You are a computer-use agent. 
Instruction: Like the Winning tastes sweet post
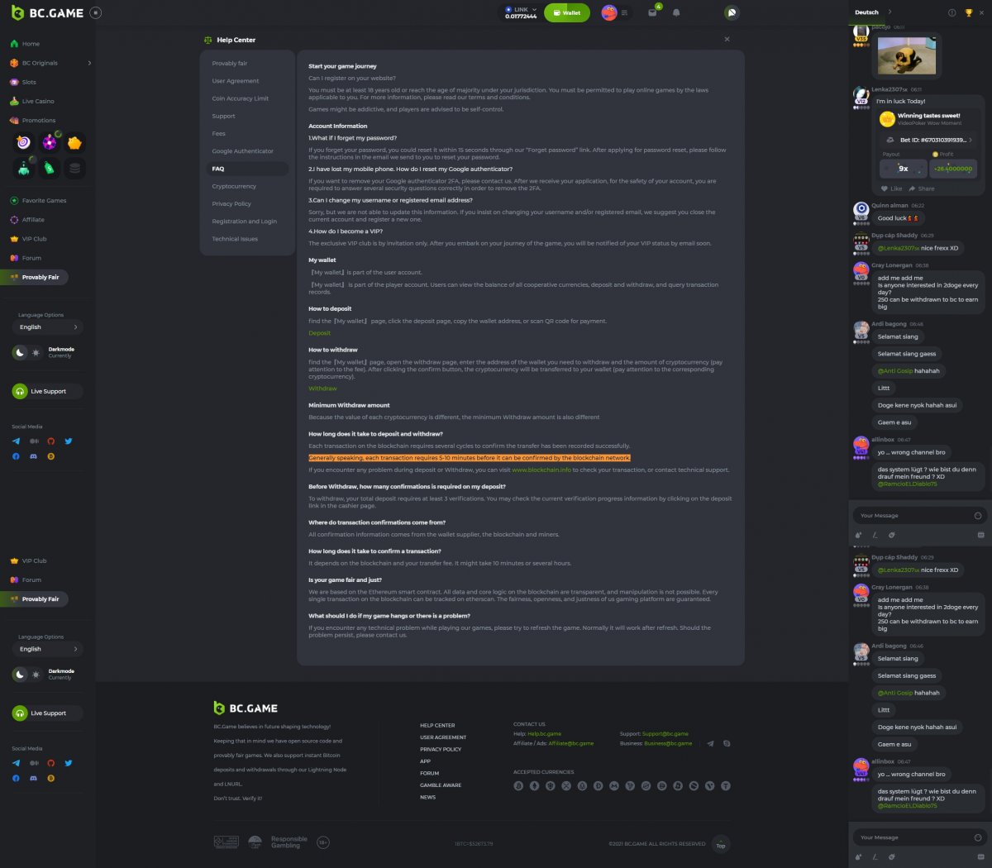pos(891,188)
